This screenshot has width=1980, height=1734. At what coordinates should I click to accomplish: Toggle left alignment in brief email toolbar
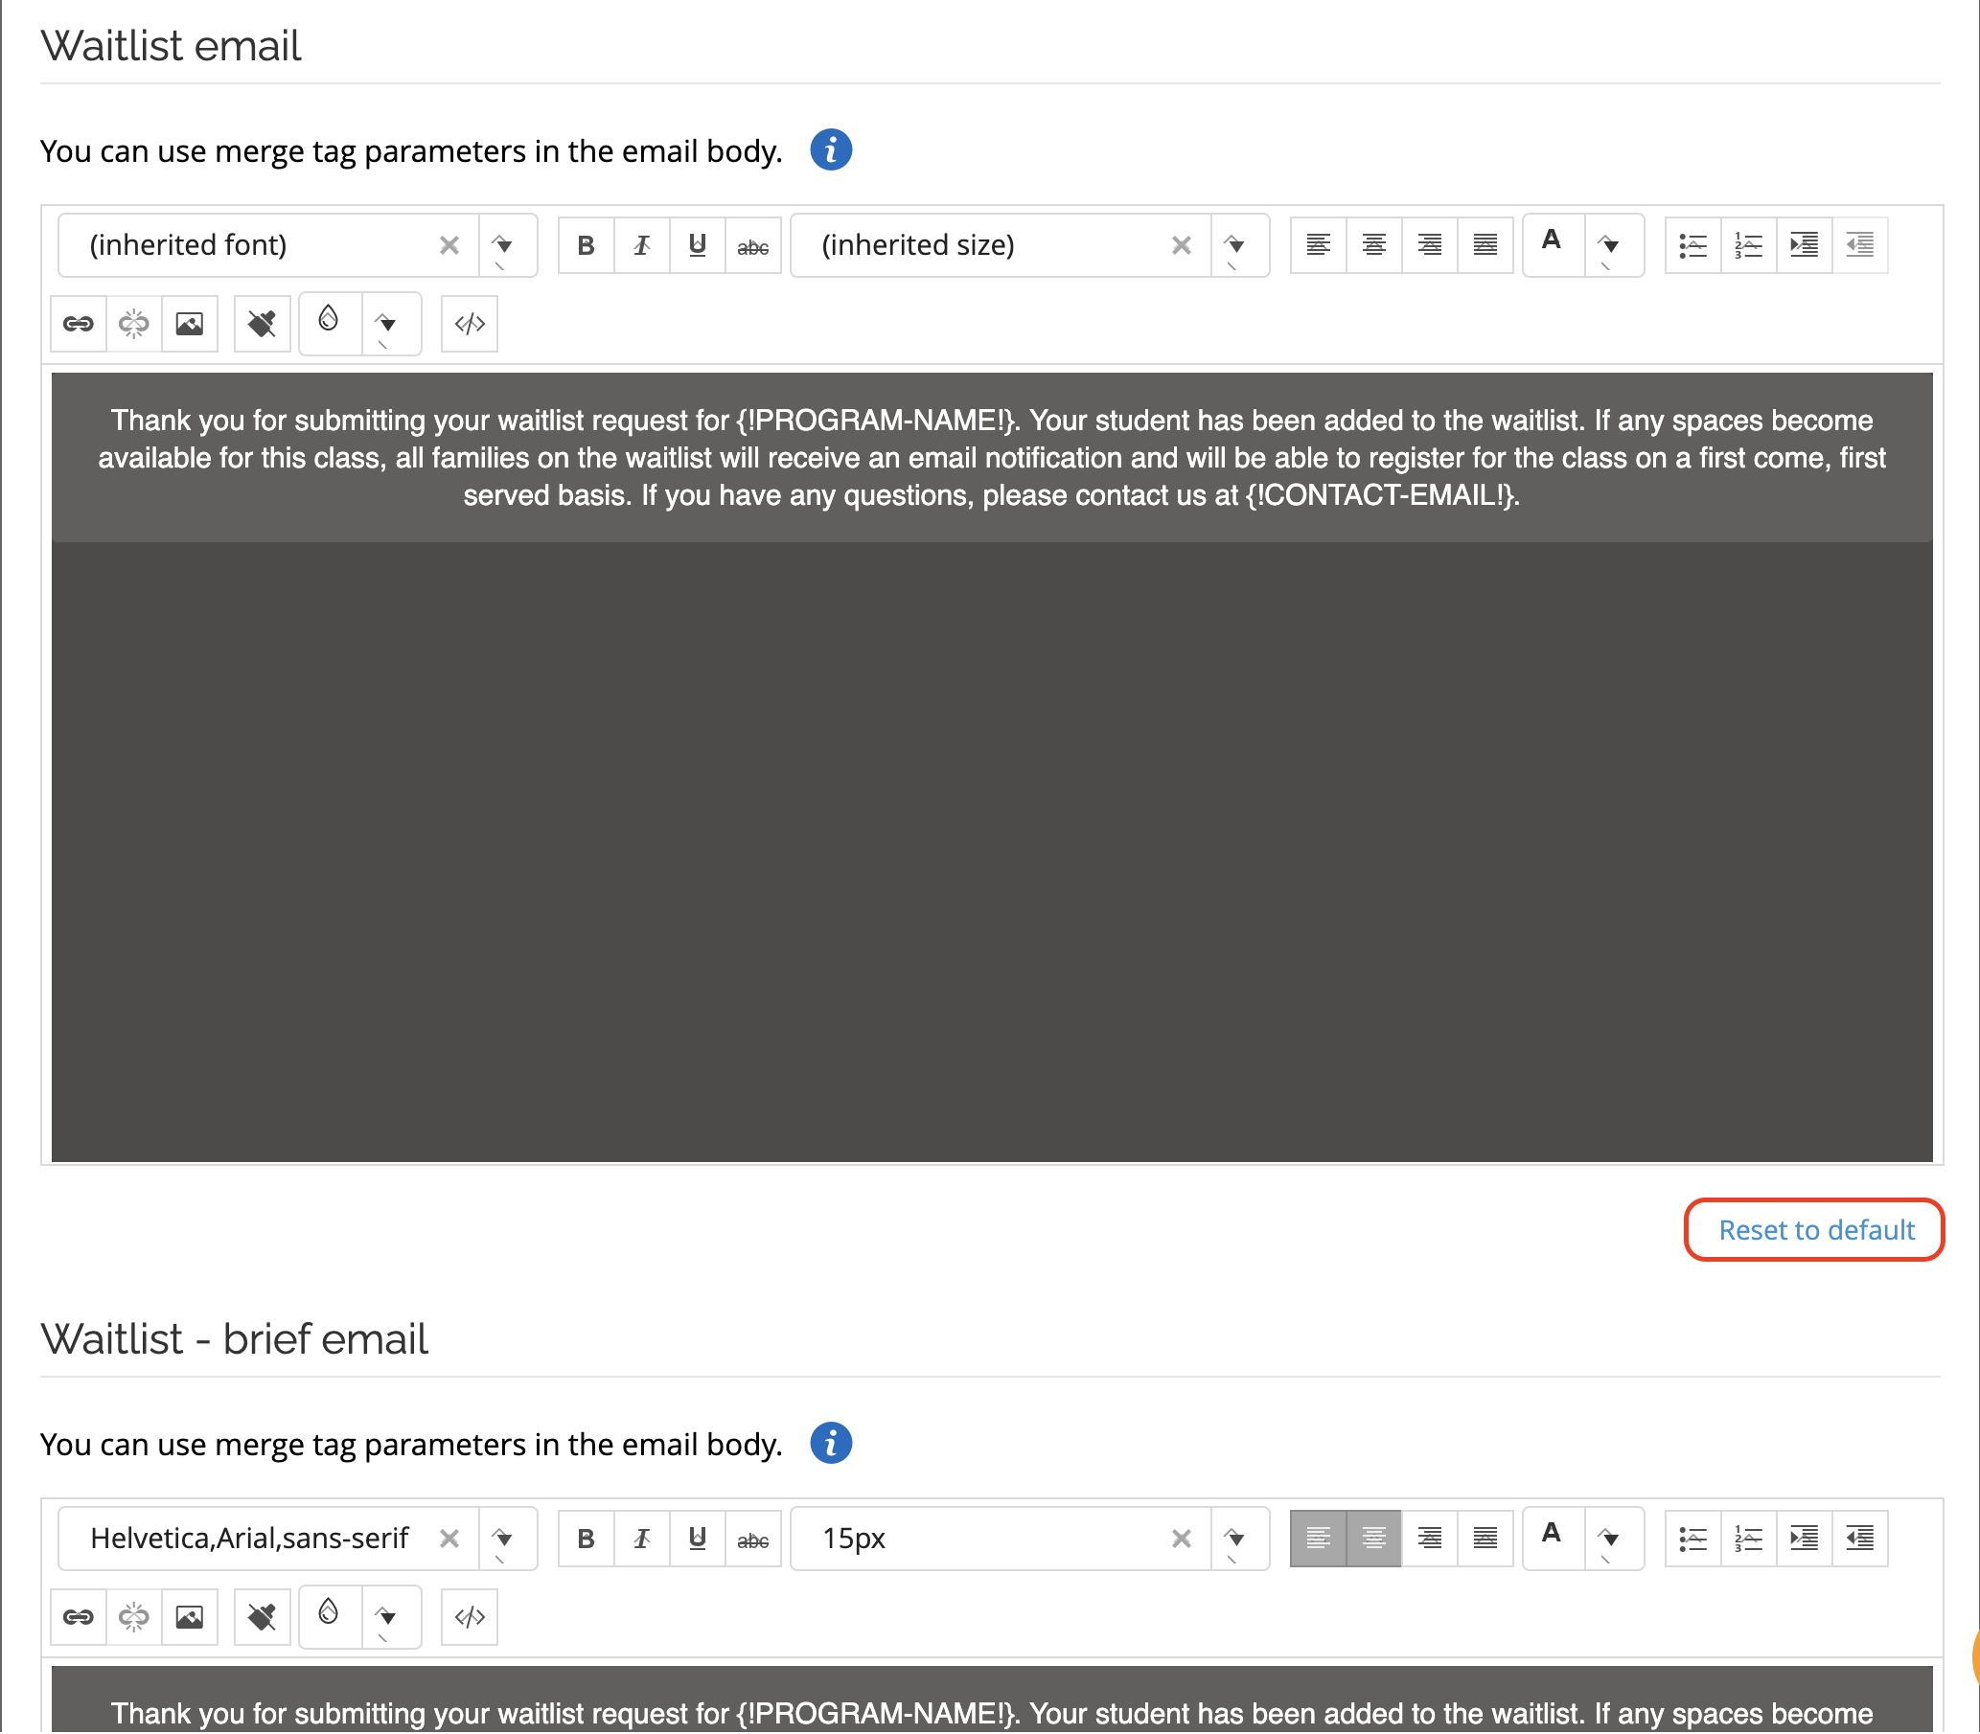point(1318,1538)
